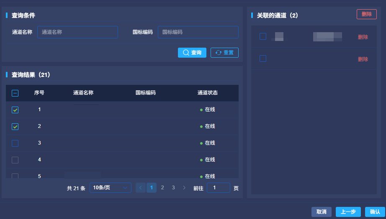Toggle the select-all checkbox in table header
This screenshot has height=219, width=386.
click(x=15, y=93)
